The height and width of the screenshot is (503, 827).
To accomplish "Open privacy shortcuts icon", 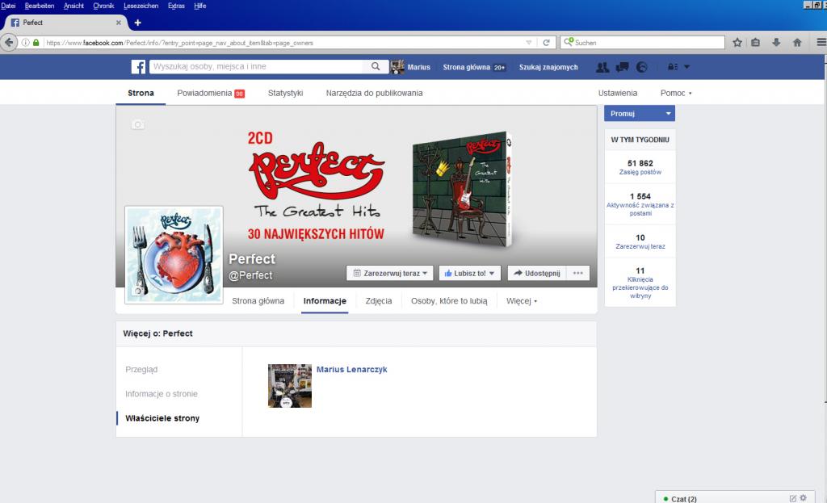I will coord(673,67).
